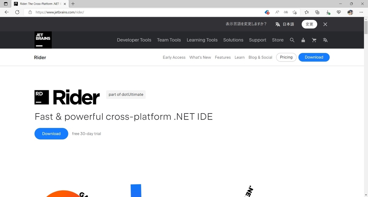Image resolution: width=368 pixels, height=197 pixels.
Task: Click the blue Download button on the page
Action: (51, 134)
